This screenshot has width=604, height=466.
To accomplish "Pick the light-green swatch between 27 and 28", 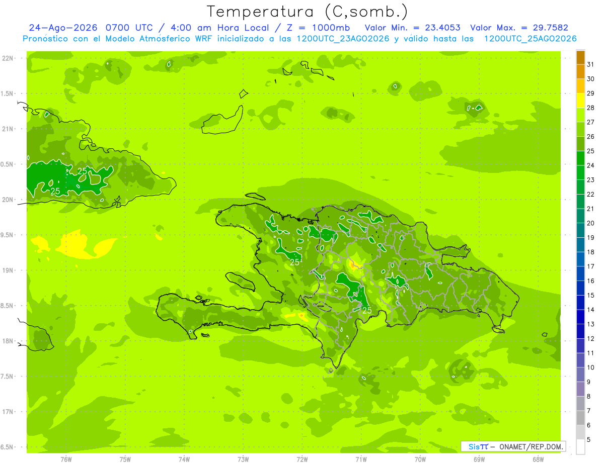I will point(580,115).
